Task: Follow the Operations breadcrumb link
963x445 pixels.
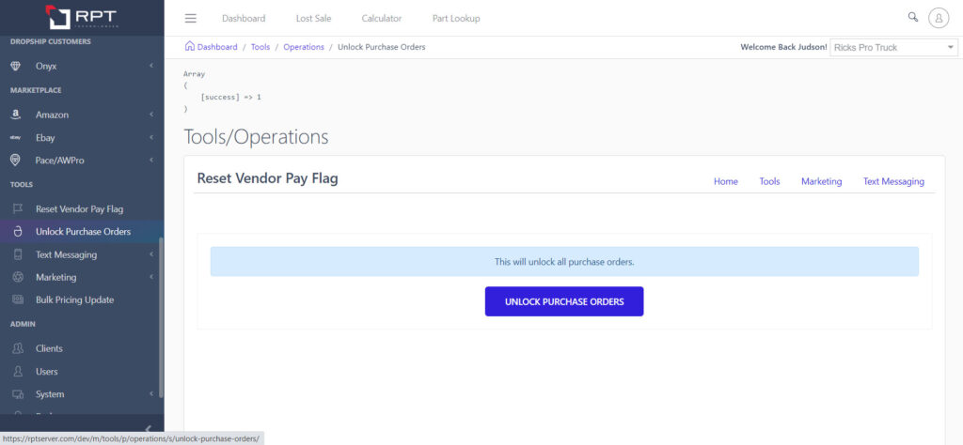Action: tap(304, 47)
